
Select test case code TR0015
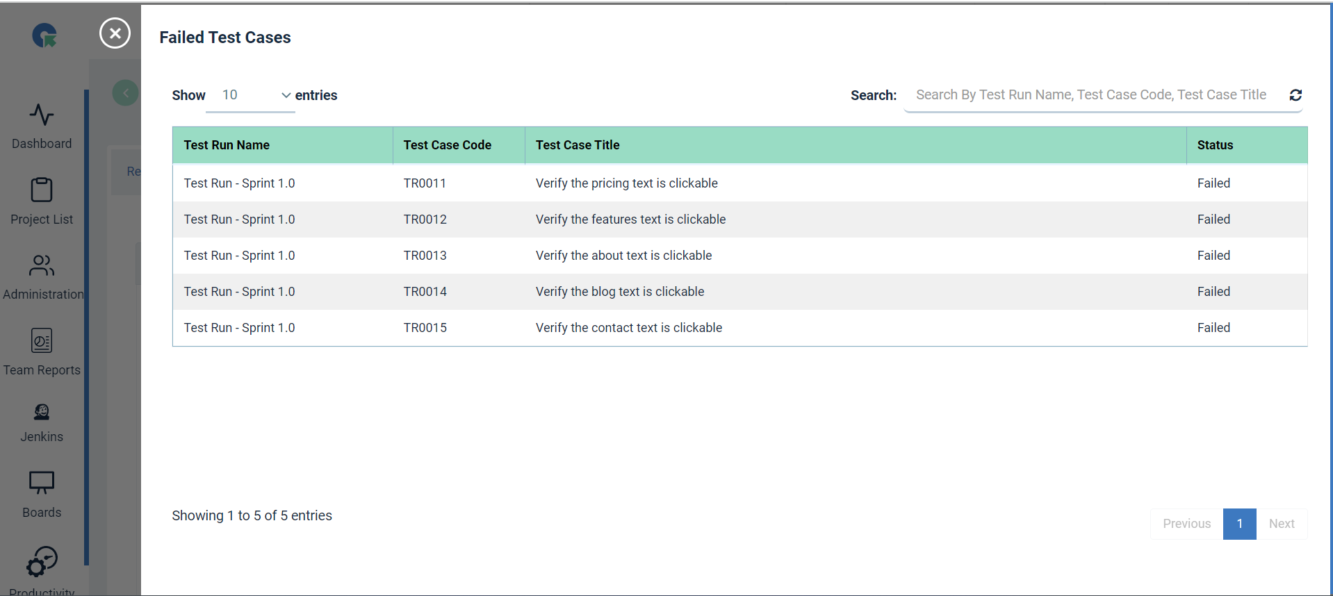(425, 328)
